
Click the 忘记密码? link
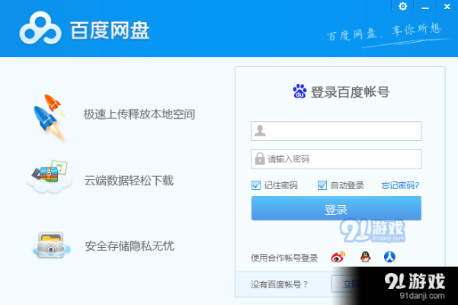click(x=400, y=185)
